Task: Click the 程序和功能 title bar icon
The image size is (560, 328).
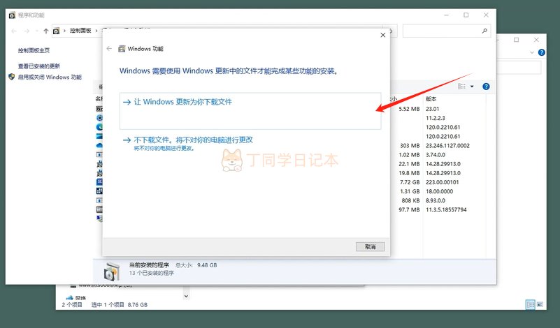Action: coord(12,15)
